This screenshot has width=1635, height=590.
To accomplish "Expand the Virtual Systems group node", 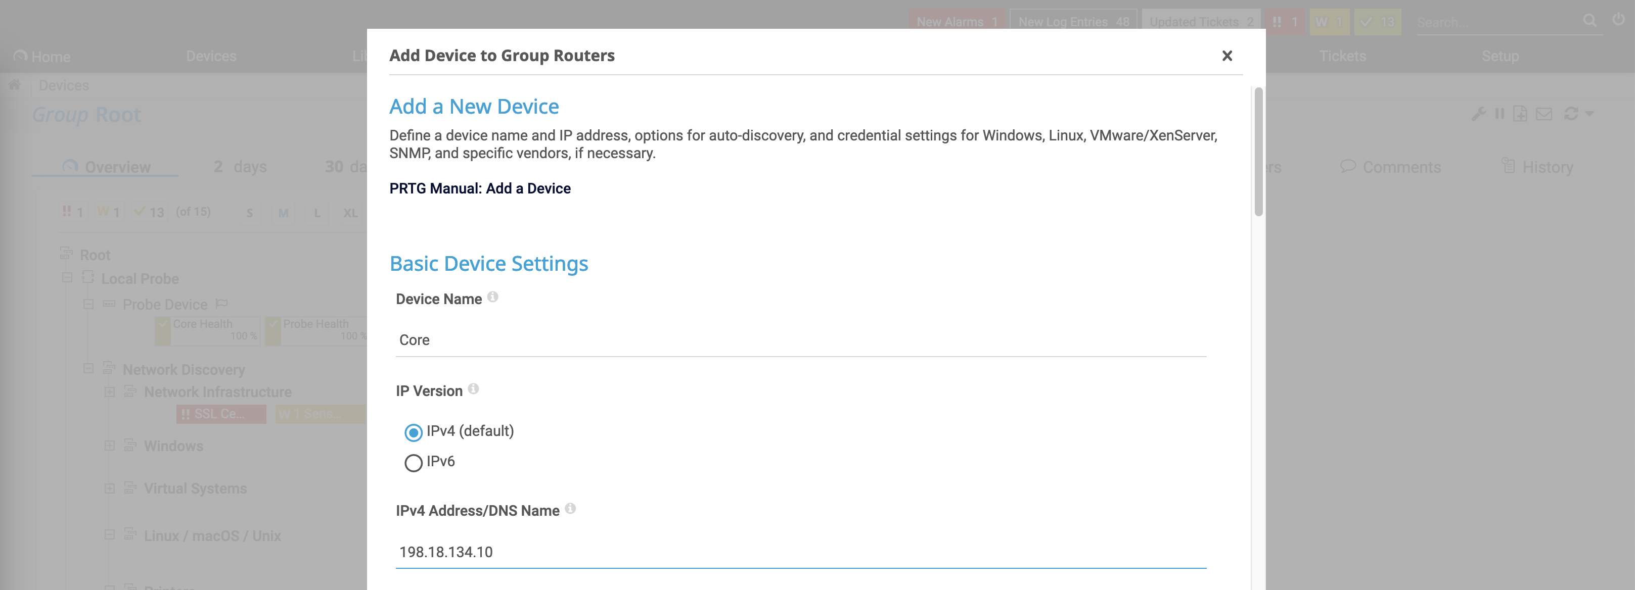I will (x=110, y=488).
